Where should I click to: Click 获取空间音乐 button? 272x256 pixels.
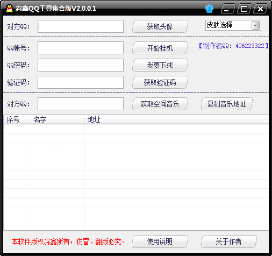coord(160,104)
